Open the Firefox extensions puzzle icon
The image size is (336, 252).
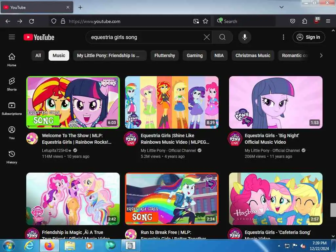[304, 21]
